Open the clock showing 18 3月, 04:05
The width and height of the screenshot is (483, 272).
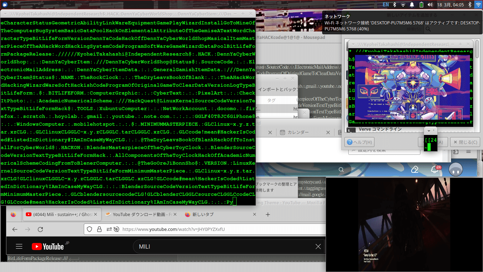pyautogui.click(x=450, y=5)
